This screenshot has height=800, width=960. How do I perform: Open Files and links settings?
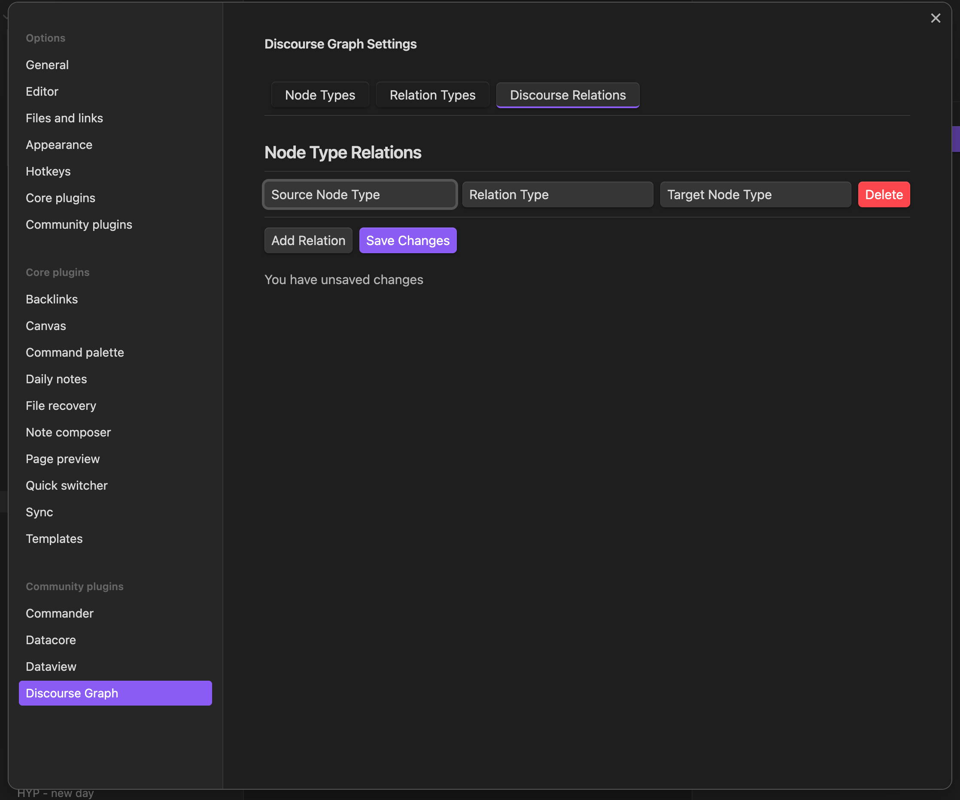point(64,118)
